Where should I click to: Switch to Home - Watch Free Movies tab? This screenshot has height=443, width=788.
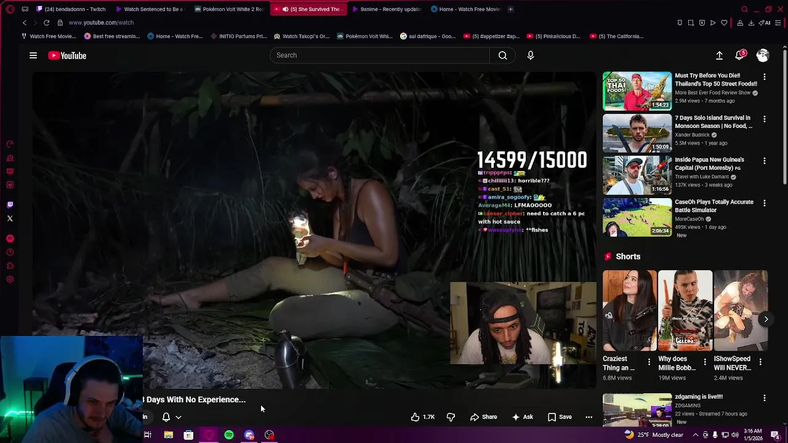click(466, 9)
